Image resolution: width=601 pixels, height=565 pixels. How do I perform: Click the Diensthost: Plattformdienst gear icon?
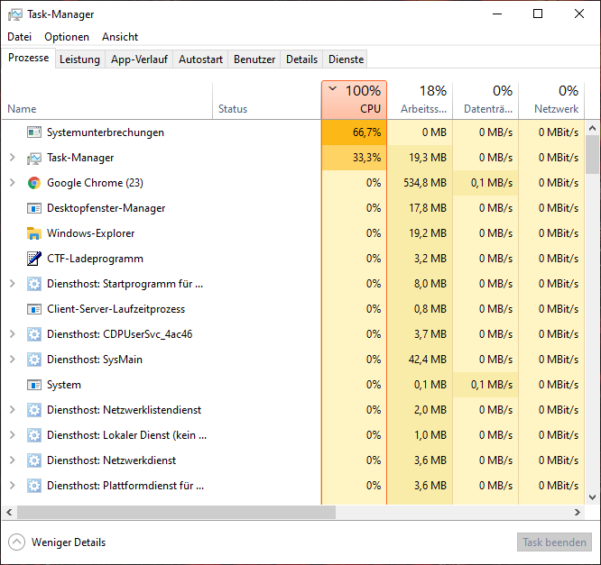pyautogui.click(x=34, y=486)
